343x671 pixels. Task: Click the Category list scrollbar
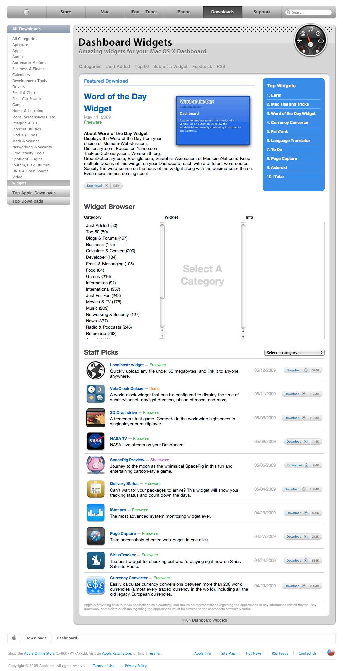(162, 261)
